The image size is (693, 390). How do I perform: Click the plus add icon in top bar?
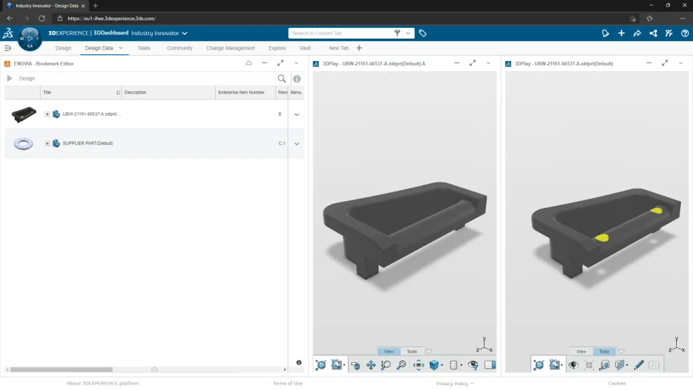click(x=621, y=33)
